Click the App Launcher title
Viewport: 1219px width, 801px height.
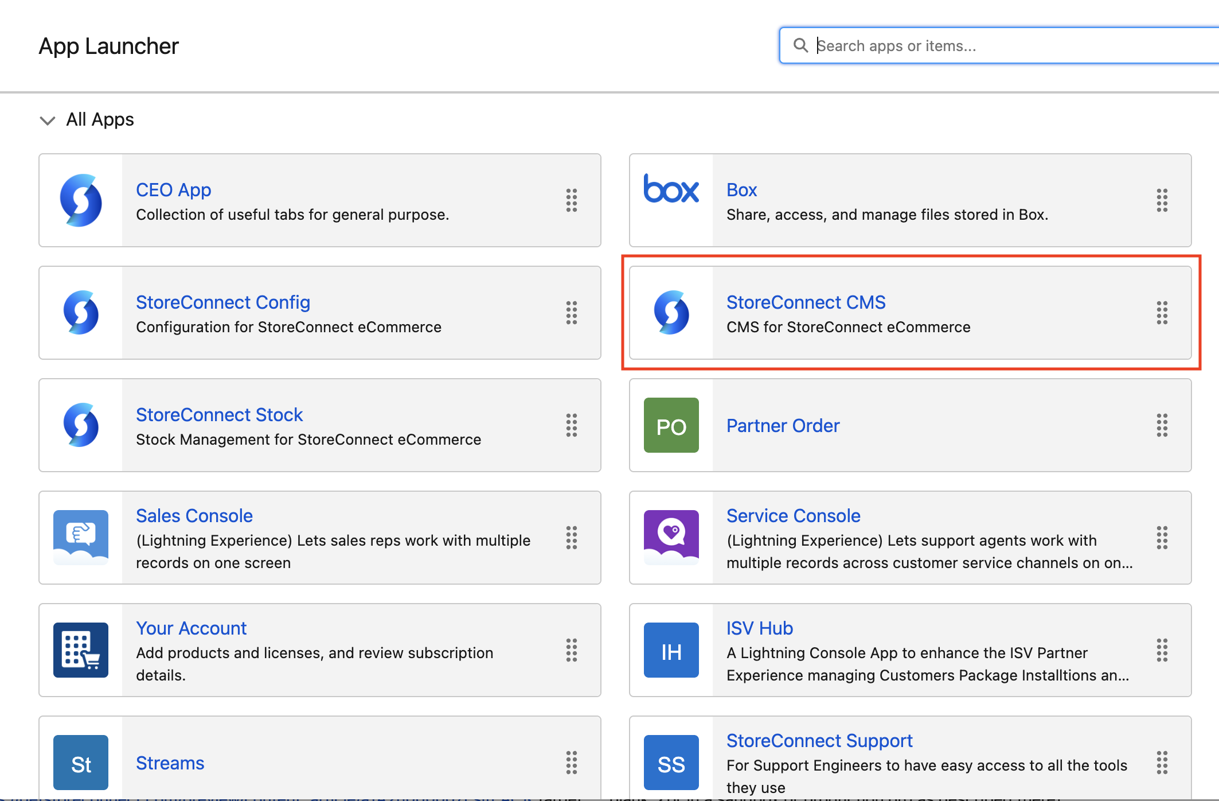point(109,46)
